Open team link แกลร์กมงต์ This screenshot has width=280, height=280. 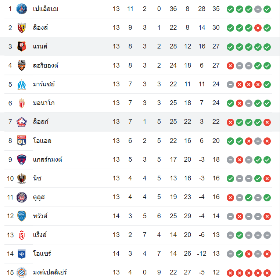coord(47,159)
